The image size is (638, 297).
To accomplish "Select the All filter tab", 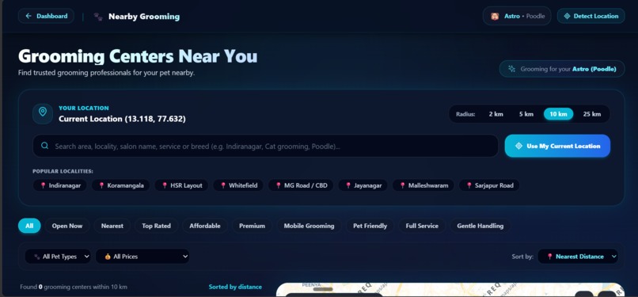I will click(29, 226).
